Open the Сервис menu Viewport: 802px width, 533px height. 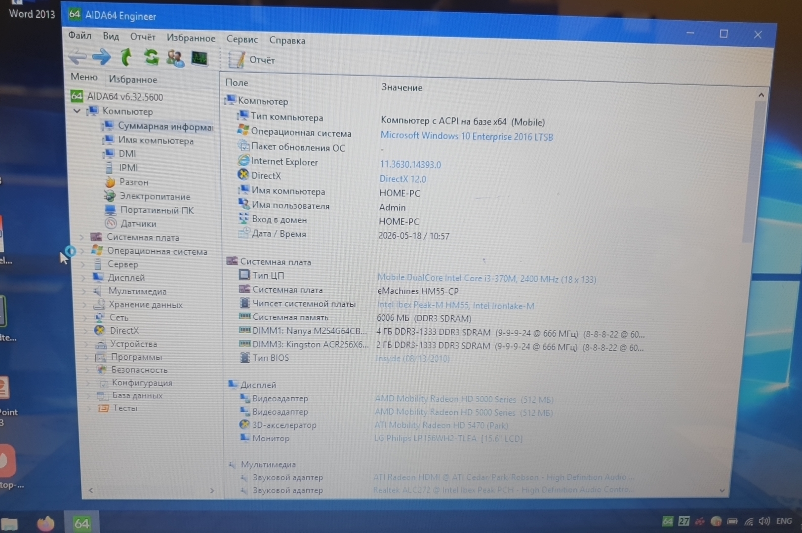click(242, 39)
